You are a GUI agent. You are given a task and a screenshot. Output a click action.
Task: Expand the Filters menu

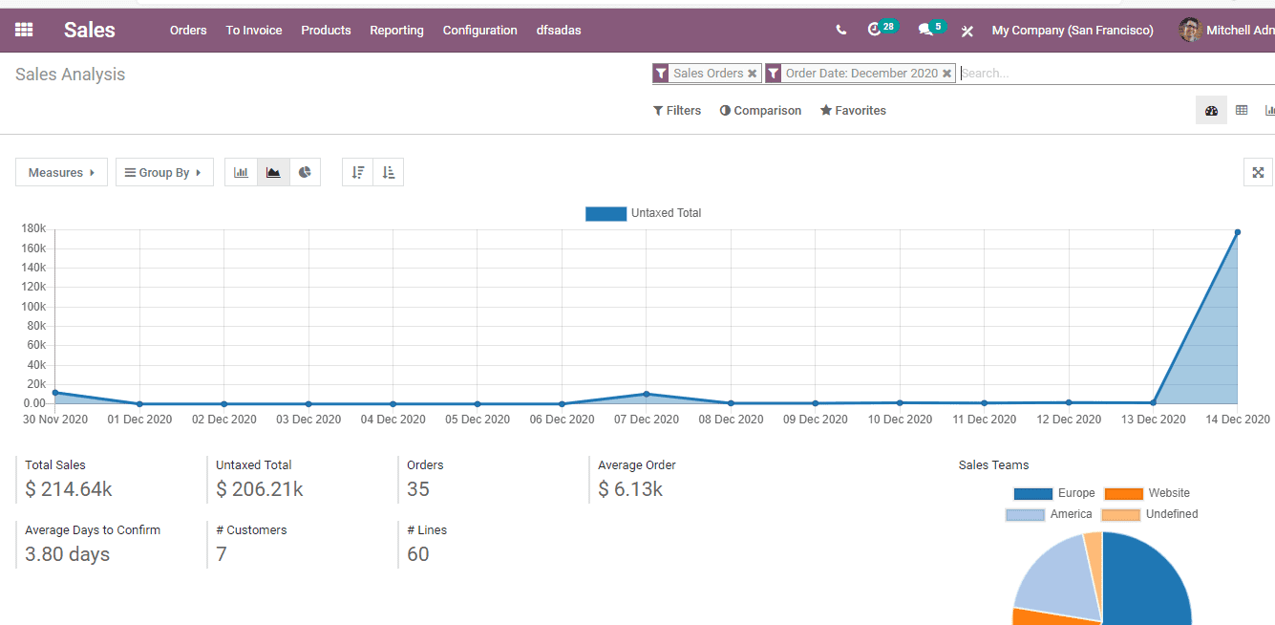coord(677,111)
